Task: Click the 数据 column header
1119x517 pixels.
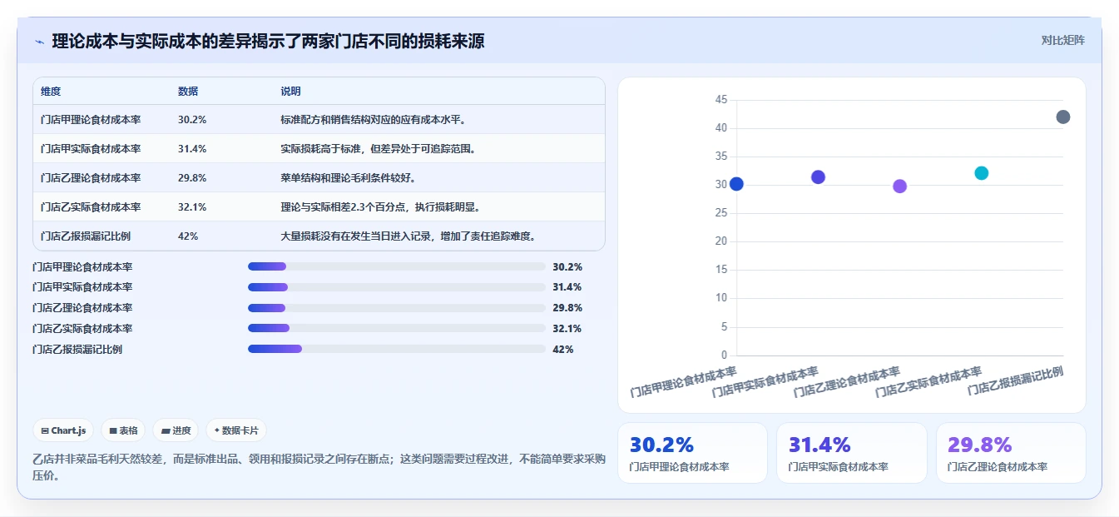Action: point(188,92)
